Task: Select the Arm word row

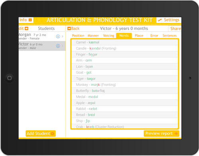Action: tap(125, 60)
